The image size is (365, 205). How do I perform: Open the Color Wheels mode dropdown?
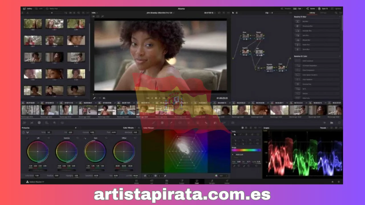click(129, 128)
